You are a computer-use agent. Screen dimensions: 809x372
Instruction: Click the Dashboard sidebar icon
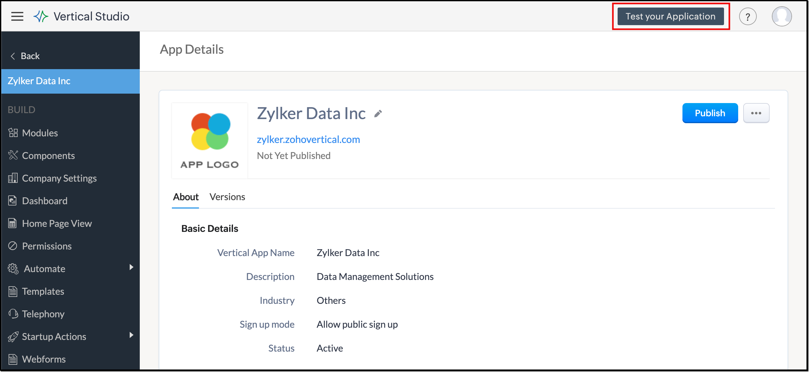(x=13, y=201)
